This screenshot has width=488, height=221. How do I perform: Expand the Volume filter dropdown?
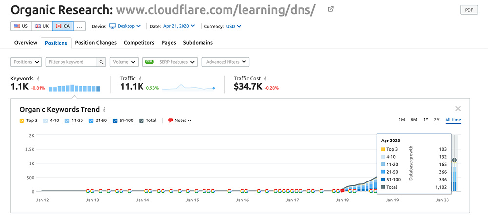(x=124, y=62)
